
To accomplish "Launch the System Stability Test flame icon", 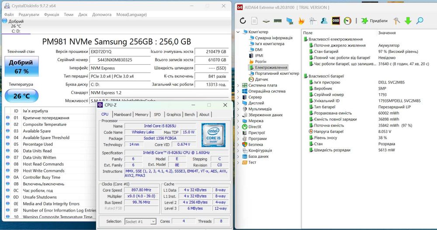I will [301, 21].
